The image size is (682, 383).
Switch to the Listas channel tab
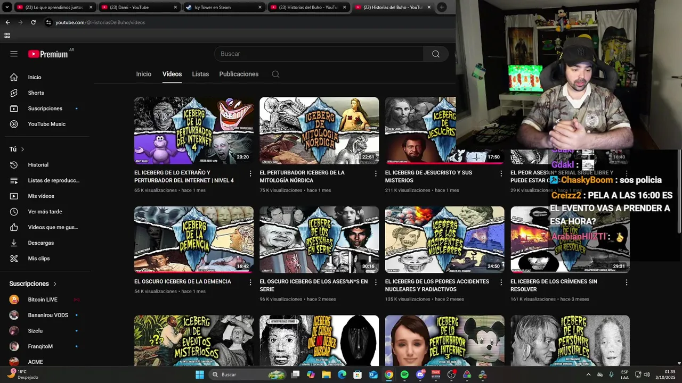pyautogui.click(x=200, y=74)
